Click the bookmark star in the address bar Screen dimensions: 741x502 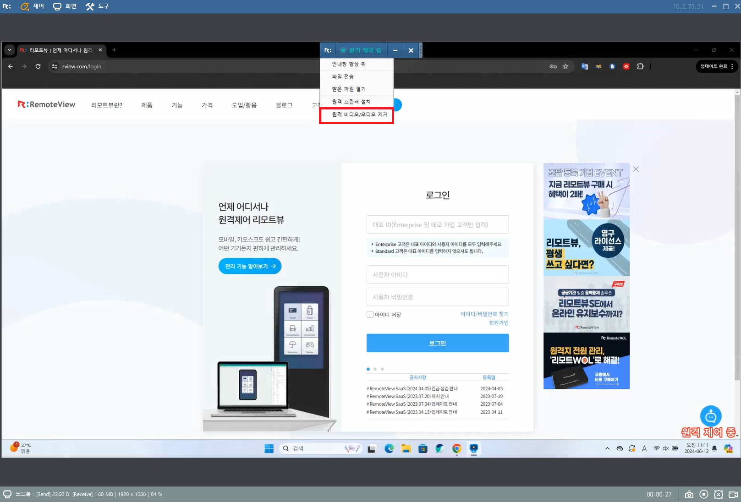tap(565, 66)
